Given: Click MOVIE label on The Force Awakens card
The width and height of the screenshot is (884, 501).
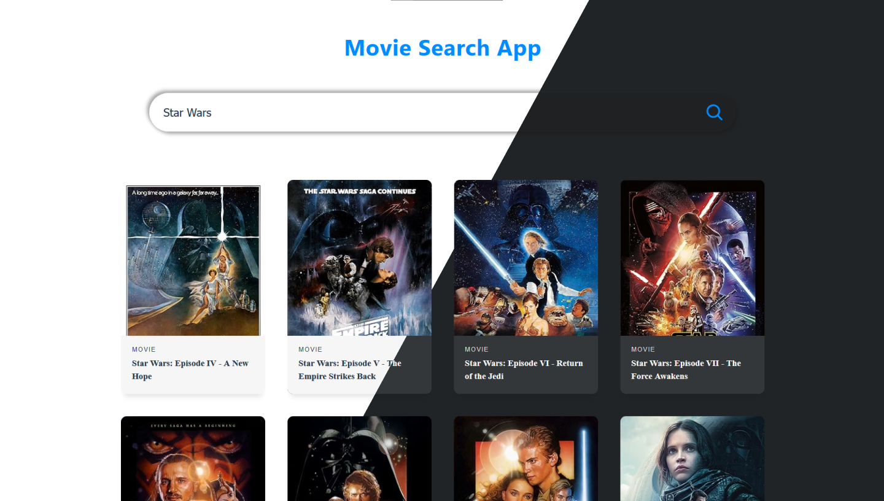Looking at the screenshot, I should click(643, 349).
